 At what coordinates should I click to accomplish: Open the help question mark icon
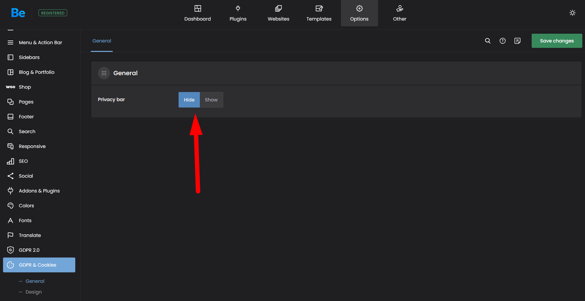click(x=502, y=41)
